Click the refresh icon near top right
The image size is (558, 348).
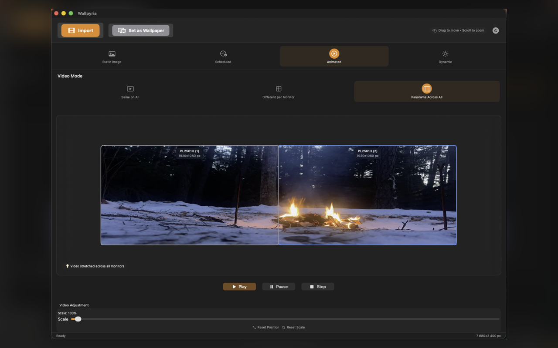(x=496, y=30)
